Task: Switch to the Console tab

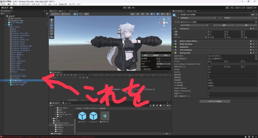Action: click(67, 103)
